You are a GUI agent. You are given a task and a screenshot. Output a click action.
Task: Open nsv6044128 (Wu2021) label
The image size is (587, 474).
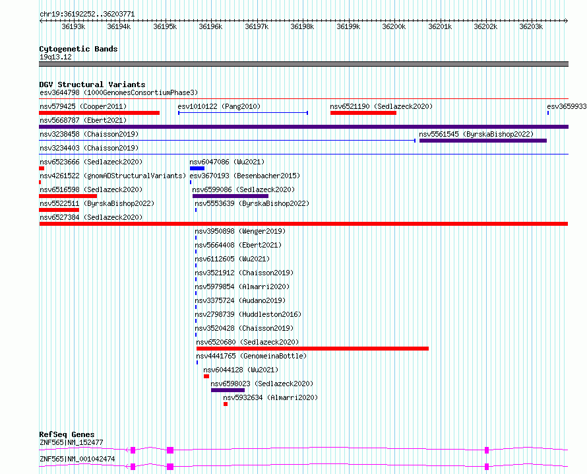tap(241, 370)
